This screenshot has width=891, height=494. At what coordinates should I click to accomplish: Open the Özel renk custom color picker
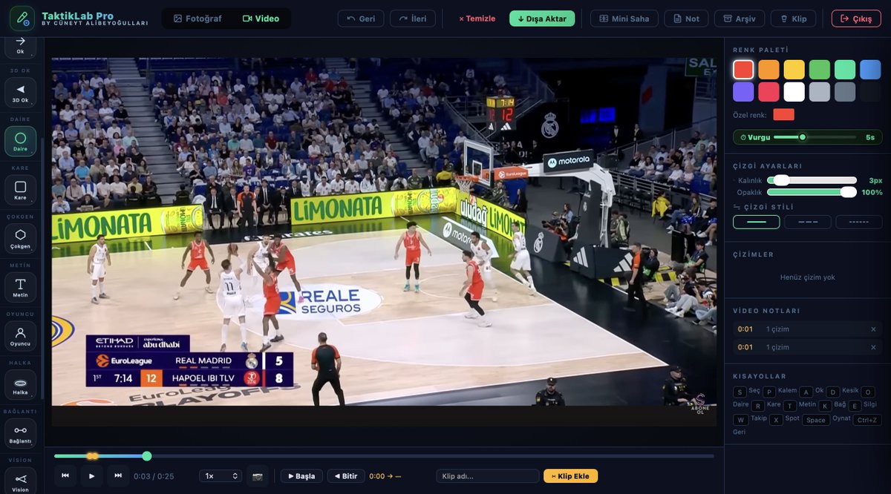(x=783, y=115)
